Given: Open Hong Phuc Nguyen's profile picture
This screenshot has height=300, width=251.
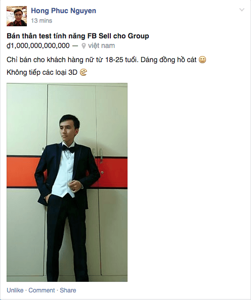Looking at the screenshot, I should coord(17,16).
